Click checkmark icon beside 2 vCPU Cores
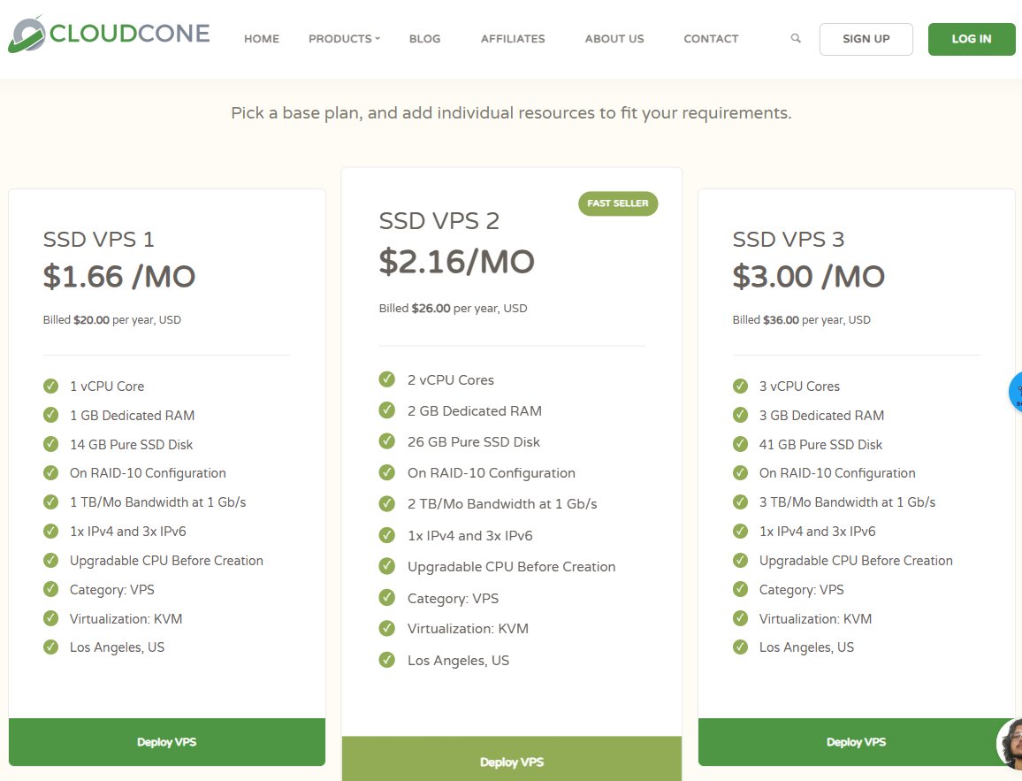The width and height of the screenshot is (1022, 781). point(387,379)
